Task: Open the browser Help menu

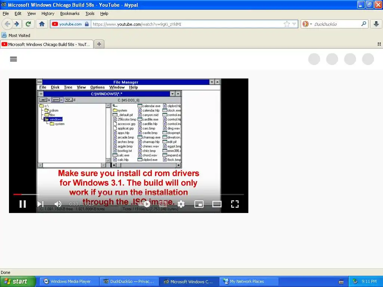Action: click(104, 13)
